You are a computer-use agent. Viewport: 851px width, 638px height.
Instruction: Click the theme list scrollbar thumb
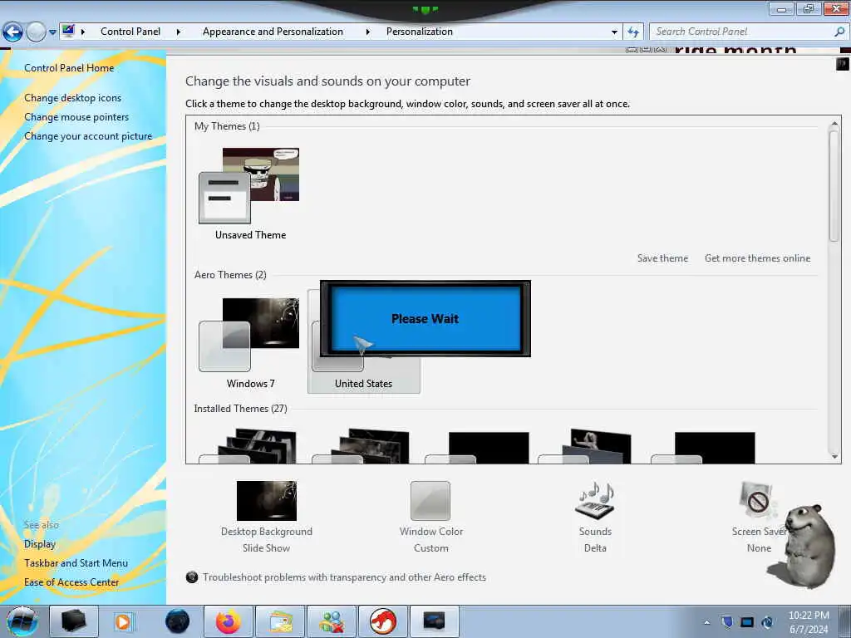click(x=834, y=186)
